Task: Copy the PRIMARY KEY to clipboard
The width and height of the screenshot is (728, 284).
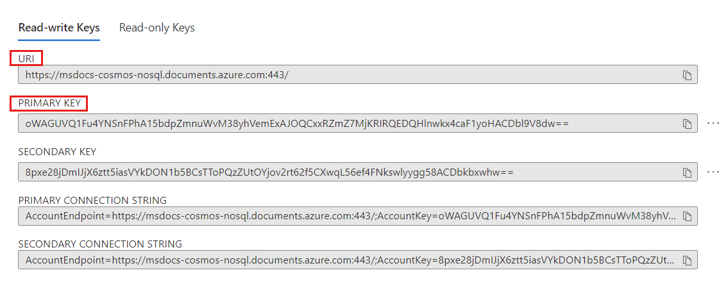Action: click(x=687, y=124)
